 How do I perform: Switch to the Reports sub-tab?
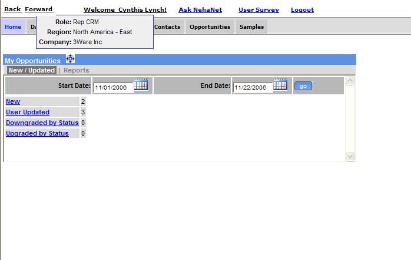point(77,70)
